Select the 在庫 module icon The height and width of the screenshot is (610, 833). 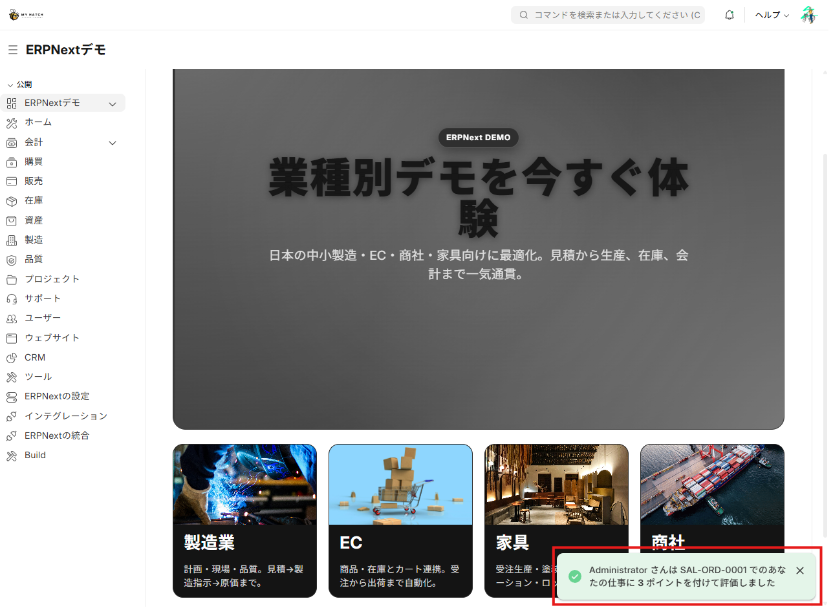(13, 200)
